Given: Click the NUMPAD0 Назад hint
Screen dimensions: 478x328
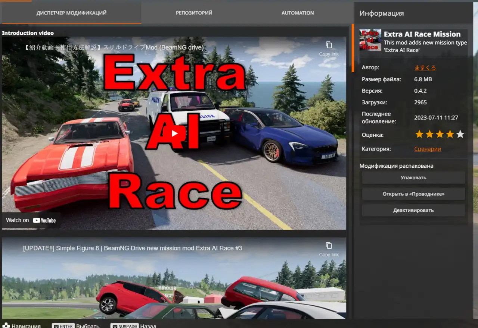Looking at the screenshot, I should [133, 326].
